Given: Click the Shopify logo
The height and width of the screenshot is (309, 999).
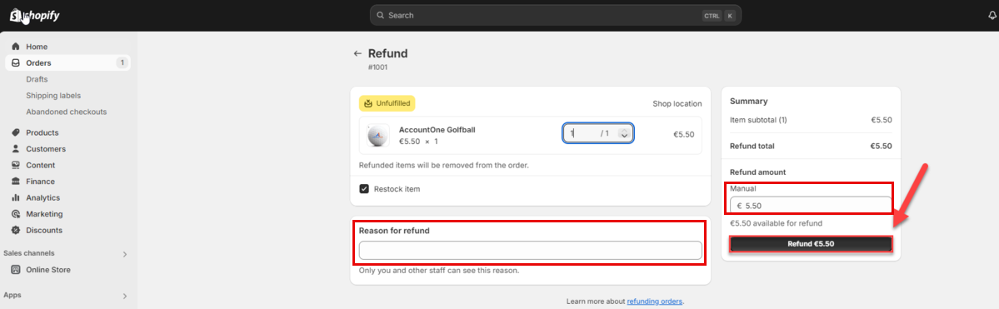Looking at the screenshot, I should 35,16.
